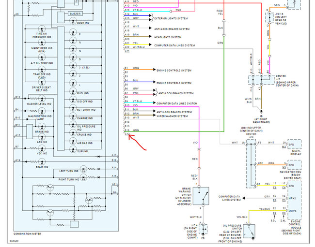
Task: Click the RIGHT TURN IND label
Action: pyautogui.click(x=69, y=179)
